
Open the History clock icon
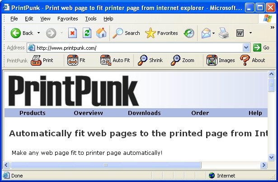189,33
